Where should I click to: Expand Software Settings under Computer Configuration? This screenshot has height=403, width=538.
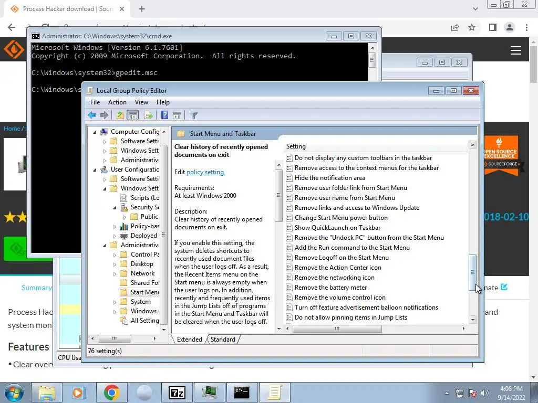click(105, 141)
